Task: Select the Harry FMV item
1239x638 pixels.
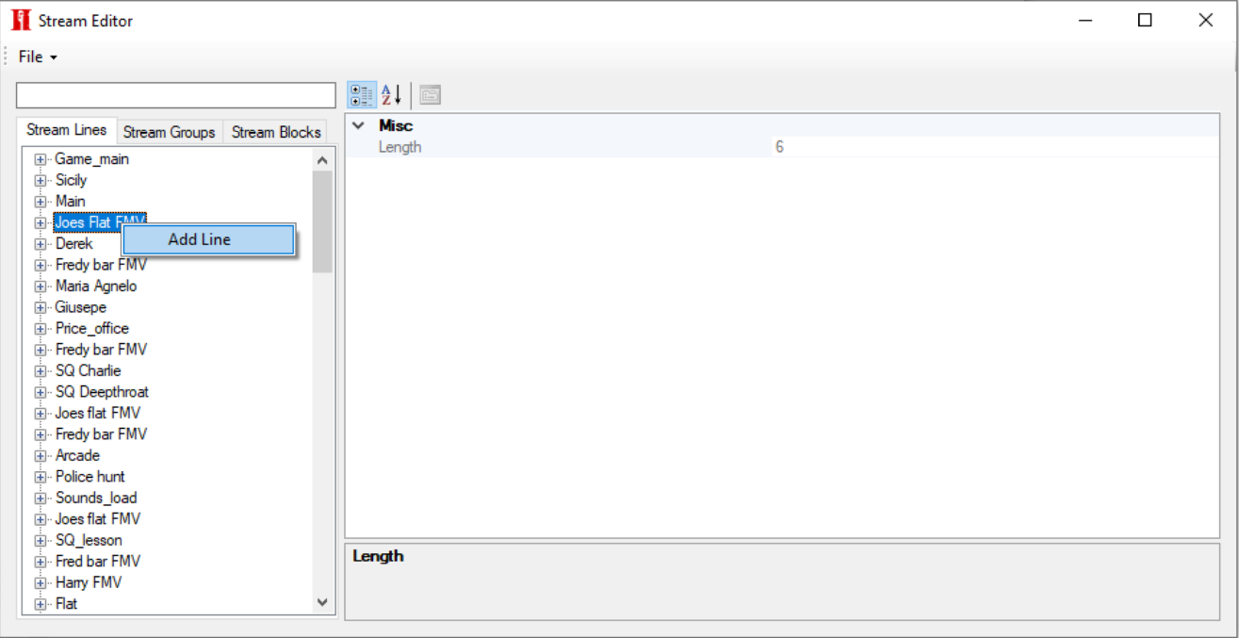Action: pyautogui.click(x=88, y=583)
